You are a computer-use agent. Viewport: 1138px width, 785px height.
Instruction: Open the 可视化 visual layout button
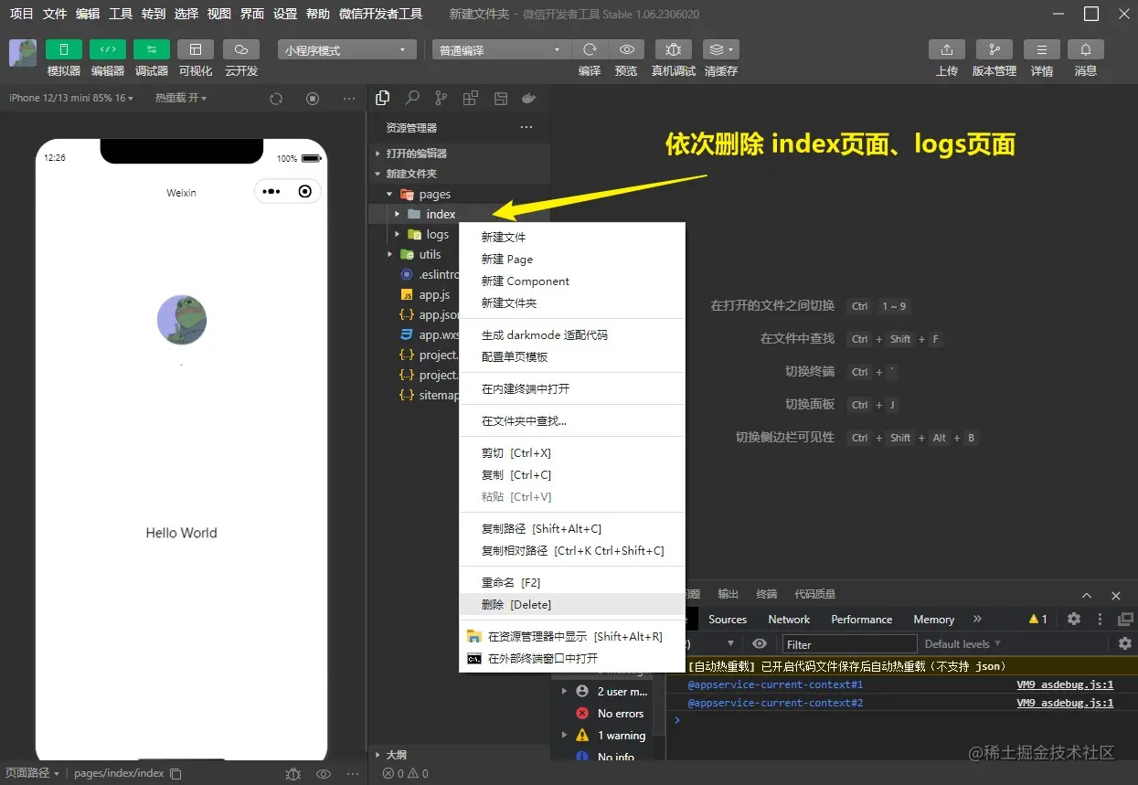pyautogui.click(x=195, y=49)
